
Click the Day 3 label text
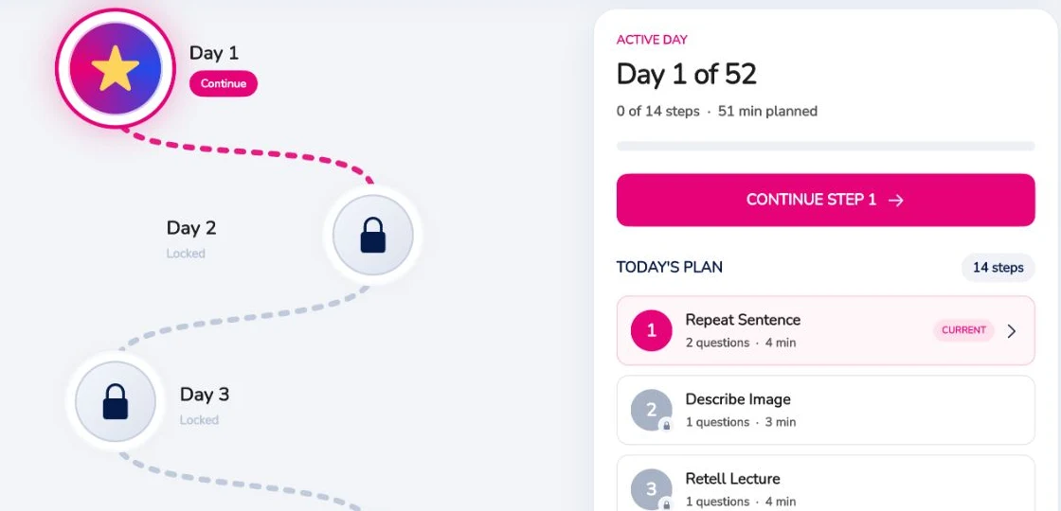[x=205, y=394]
